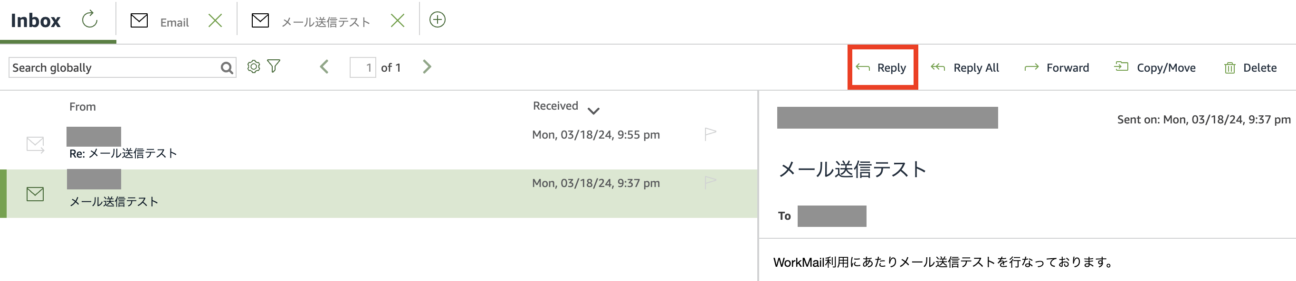
Task: Go to next page arrow
Action: click(427, 67)
